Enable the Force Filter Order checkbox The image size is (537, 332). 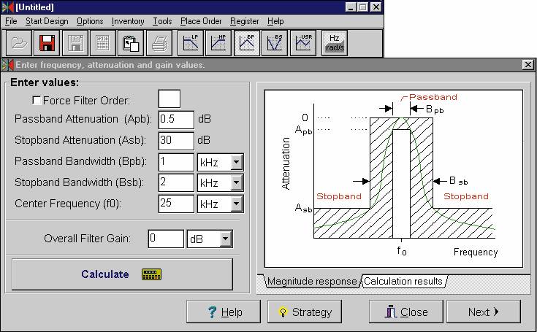[x=37, y=100]
